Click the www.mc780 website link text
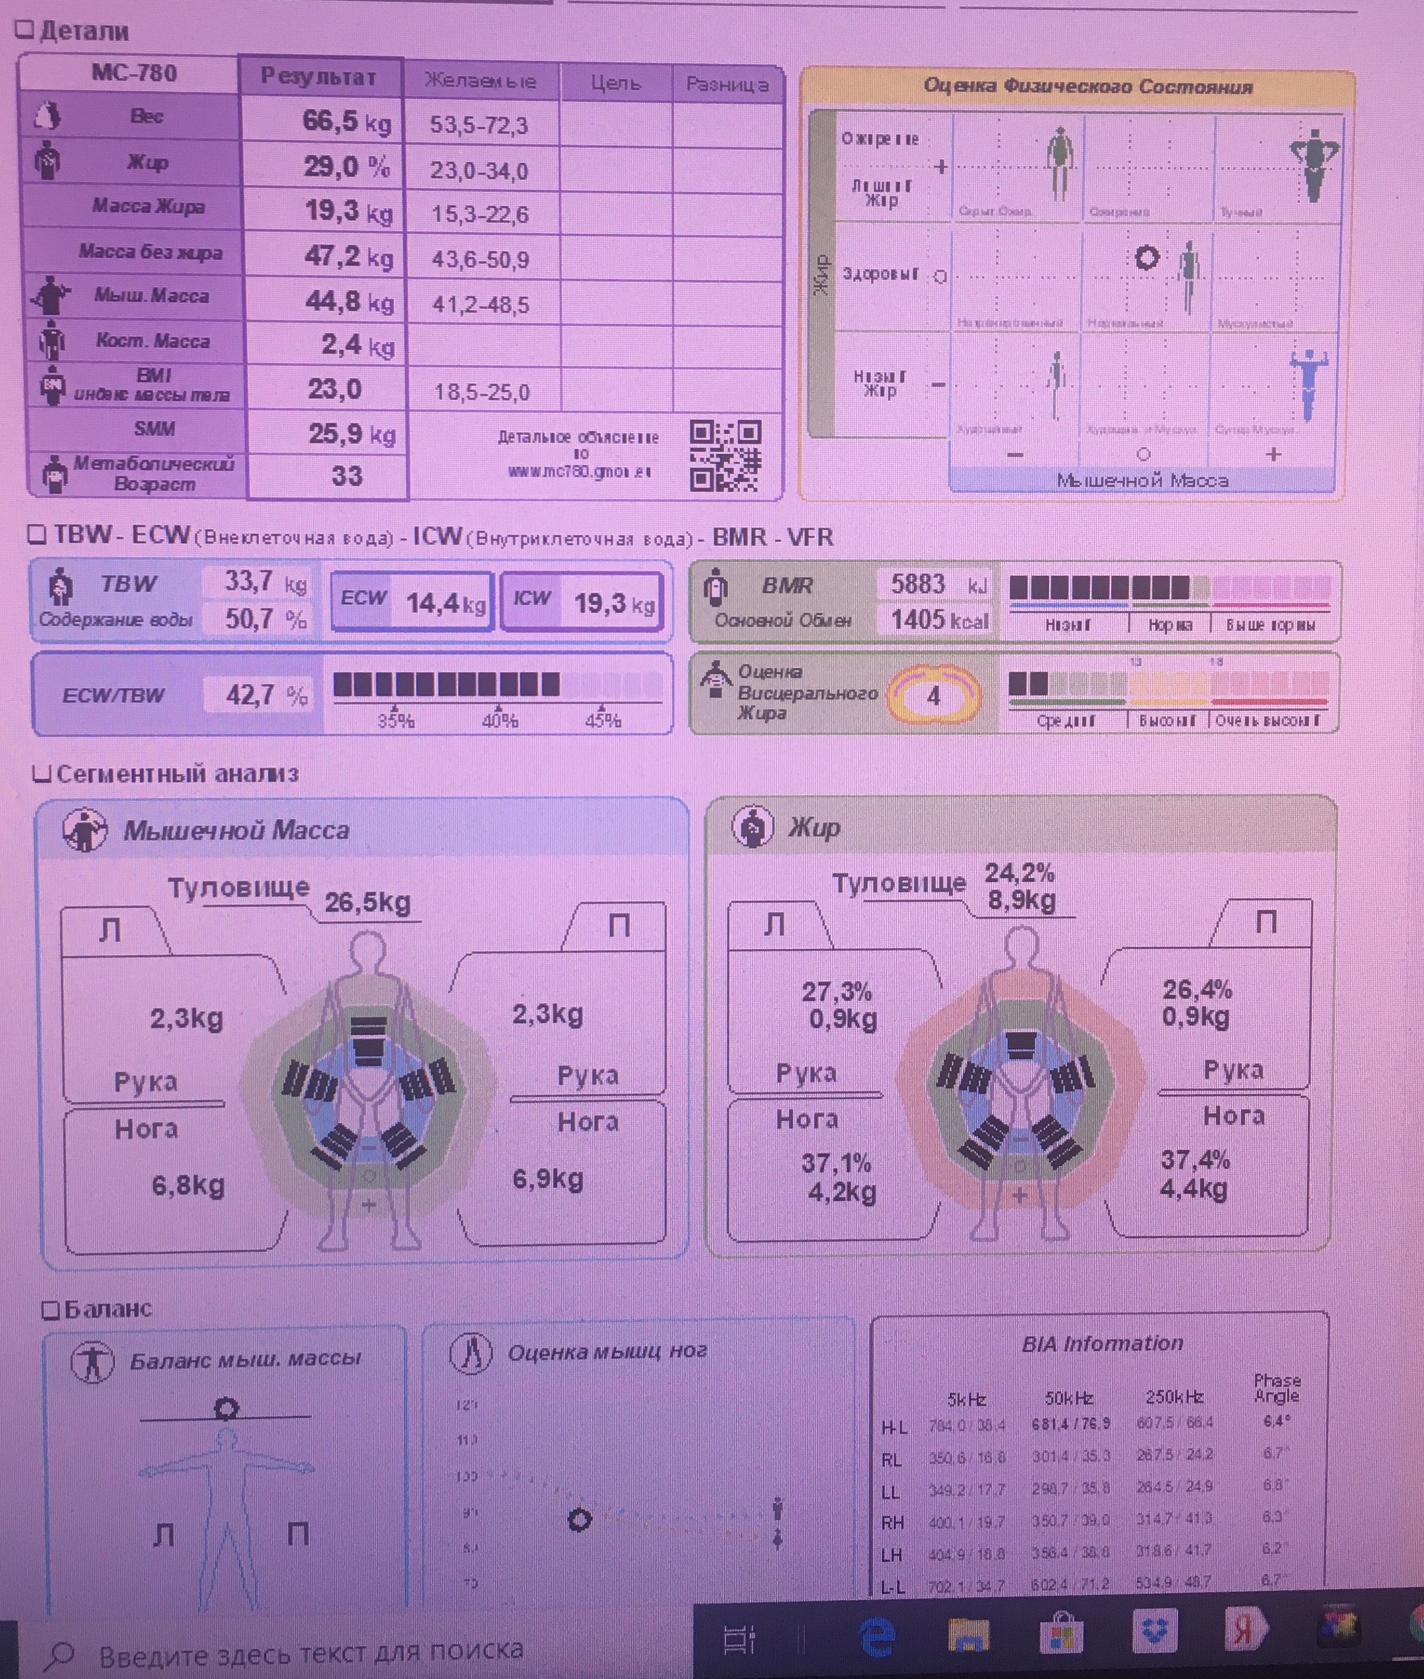The height and width of the screenshot is (1679, 1424). click(x=579, y=472)
